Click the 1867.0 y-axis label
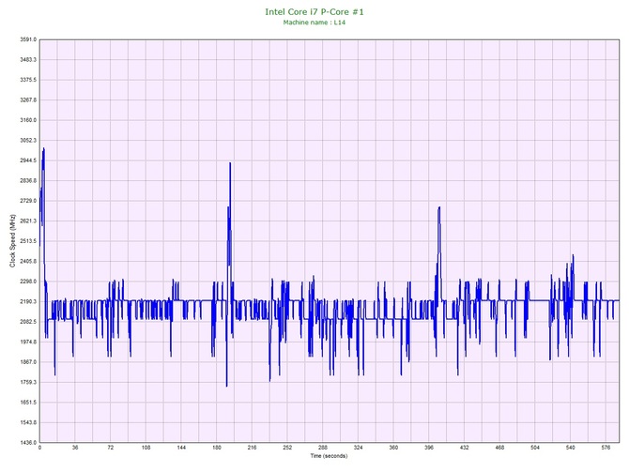 point(28,362)
